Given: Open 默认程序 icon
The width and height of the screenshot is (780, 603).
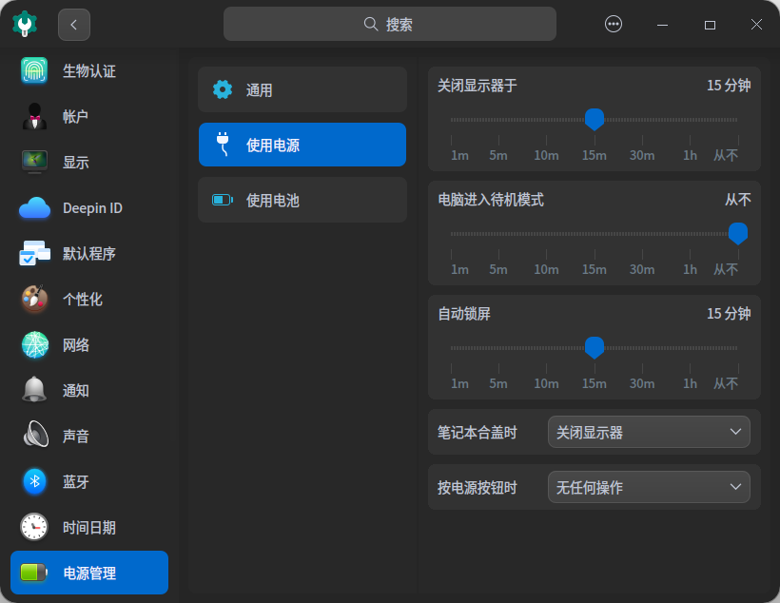Looking at the screenshot, I should coord(34,253).
